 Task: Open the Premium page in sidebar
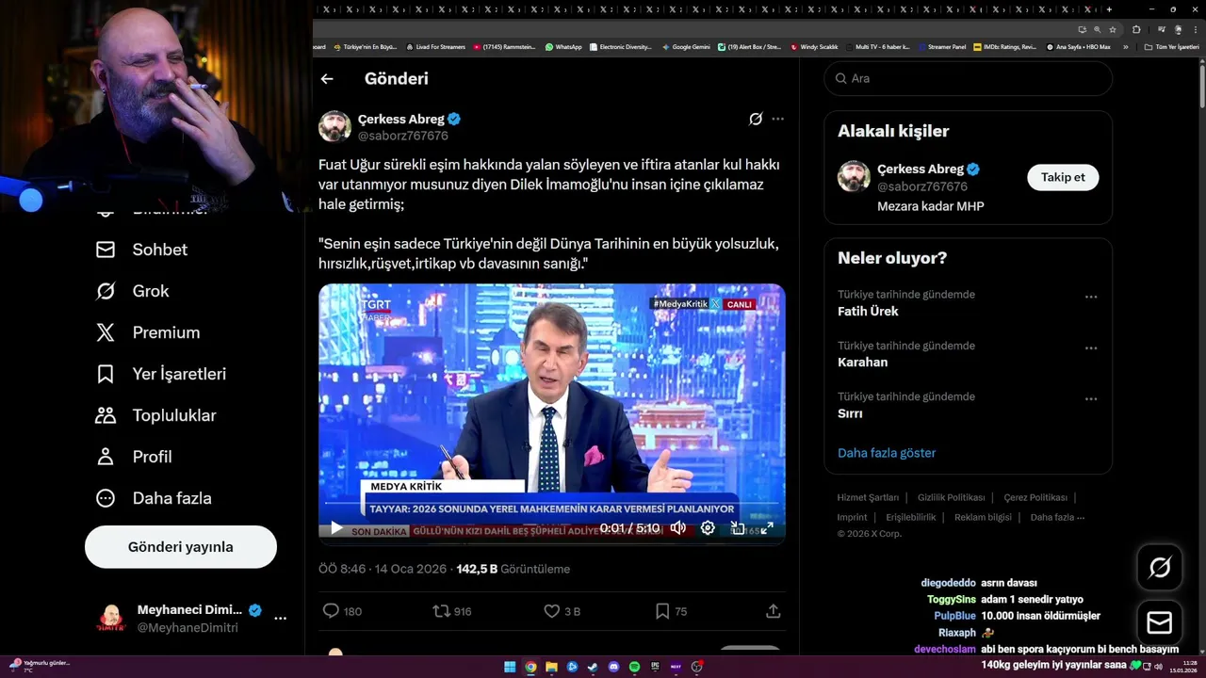pyautogui.click(x=148, y=332)
